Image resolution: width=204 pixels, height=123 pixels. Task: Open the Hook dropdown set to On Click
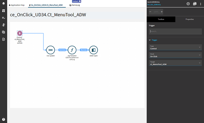pyautogui.click(x=175, y=55)
